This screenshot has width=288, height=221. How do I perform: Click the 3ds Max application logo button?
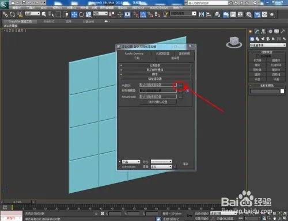click(x=4, y=5)
